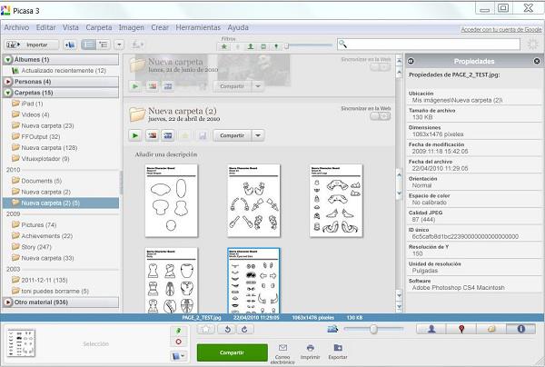545x367 pixels.
Task: Click the add new album icon
Action: click(70, 45)
